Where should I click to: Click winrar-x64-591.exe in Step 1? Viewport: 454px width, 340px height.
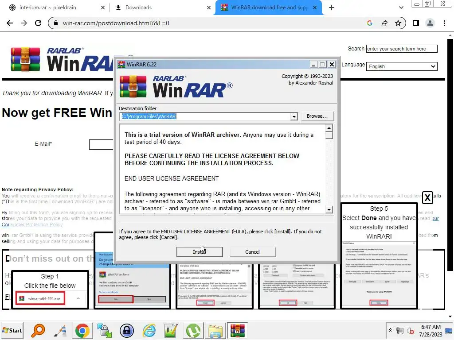(40, 298)
